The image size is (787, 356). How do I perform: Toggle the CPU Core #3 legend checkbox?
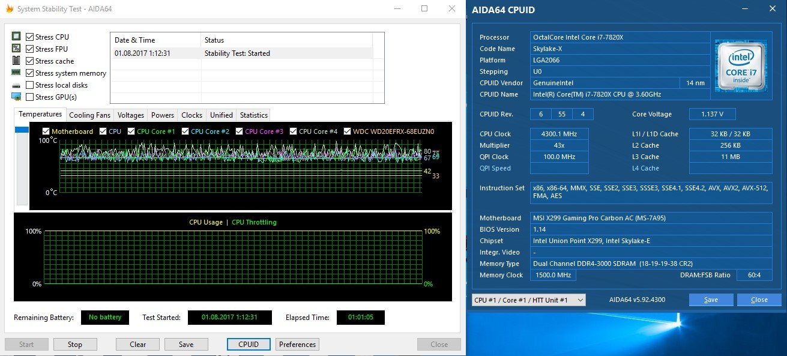240,131
